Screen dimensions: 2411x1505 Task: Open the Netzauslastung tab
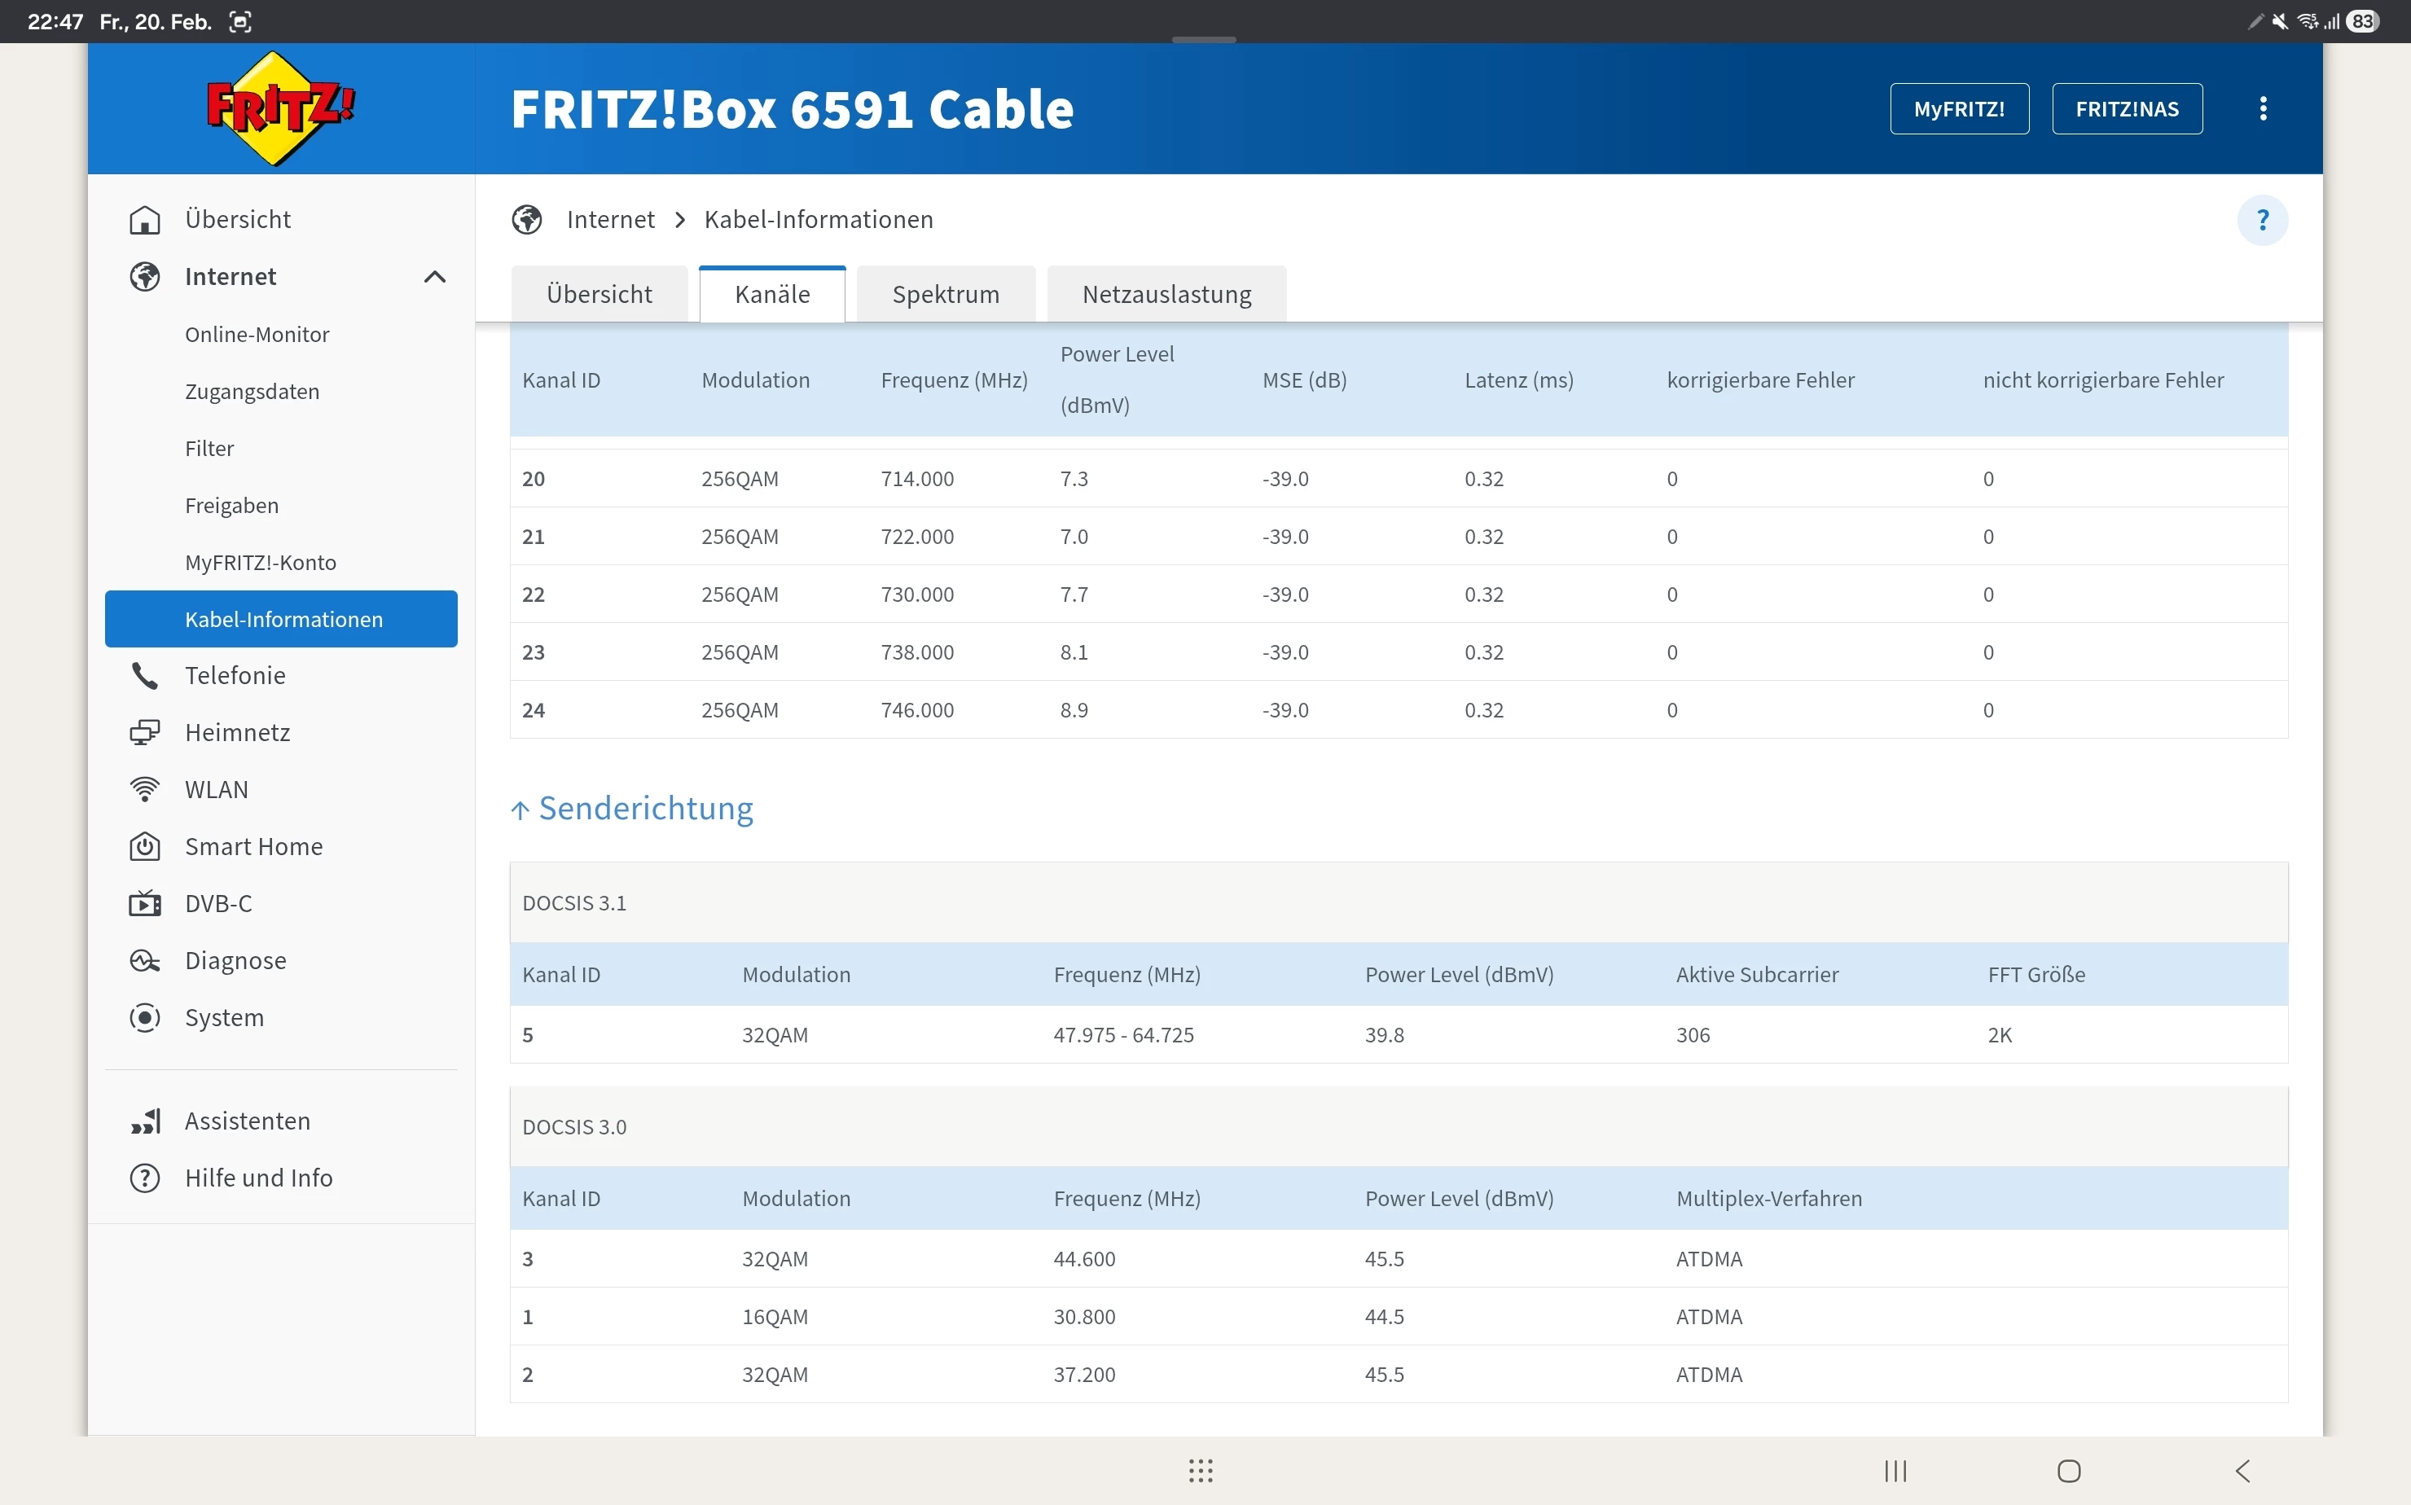point(1166,295)
